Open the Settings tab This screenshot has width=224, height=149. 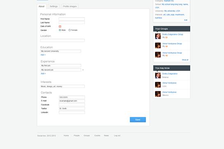[x=54, y=7]
